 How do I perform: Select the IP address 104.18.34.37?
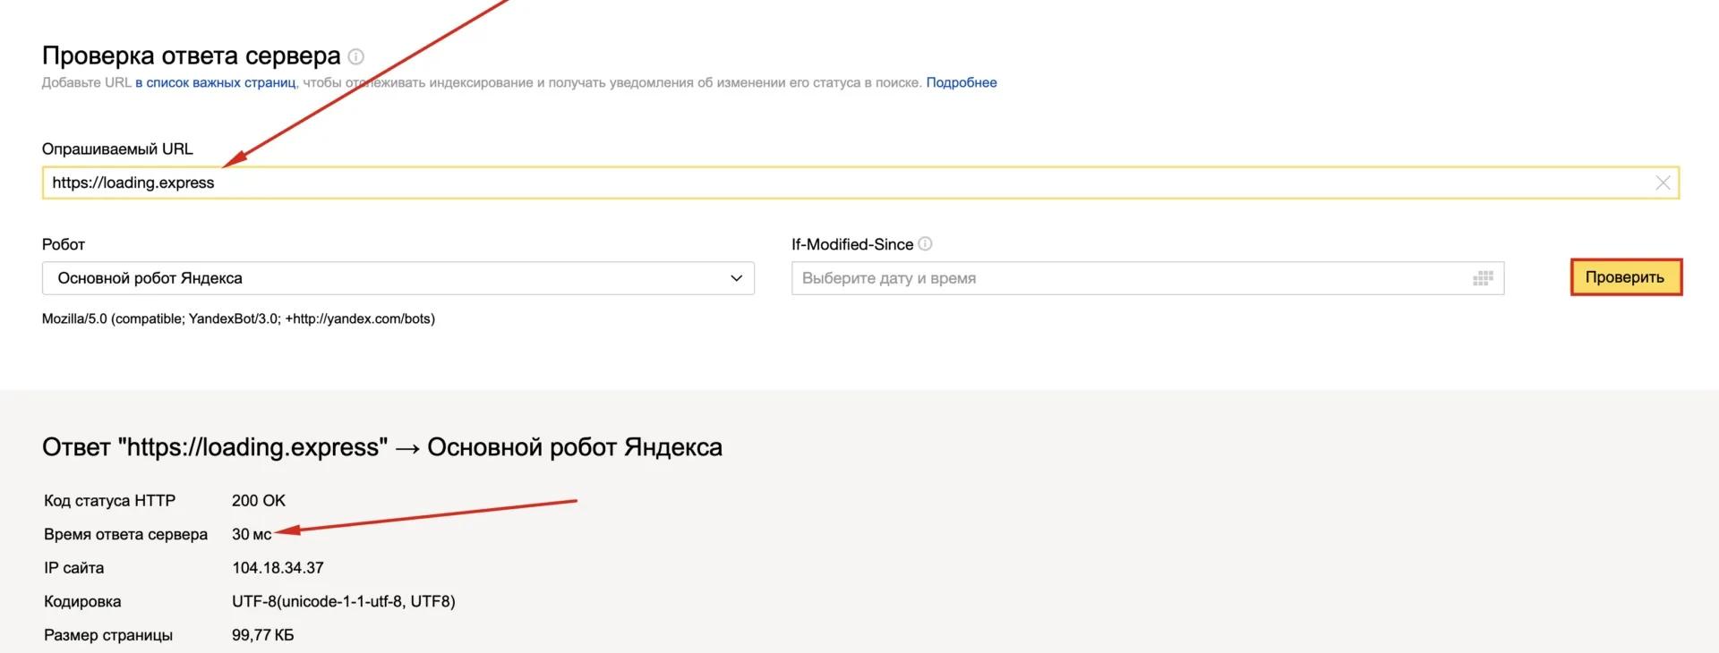coord(278,567)
